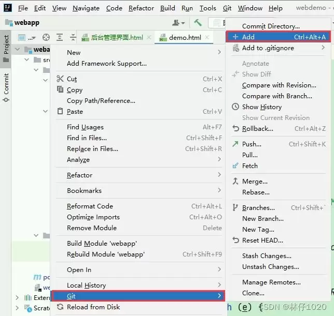334x316 pixels.
Task: Open the Window menu
Action: pyautogui.click(x=250, y=8)
